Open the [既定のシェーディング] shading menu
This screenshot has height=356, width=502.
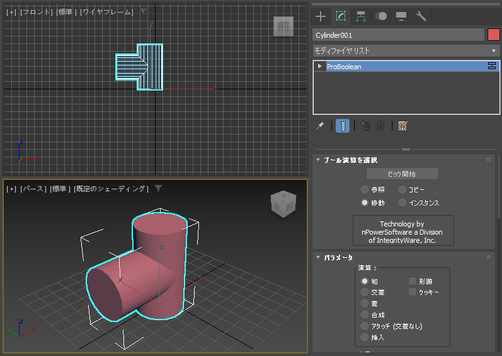tap(111, 189)
